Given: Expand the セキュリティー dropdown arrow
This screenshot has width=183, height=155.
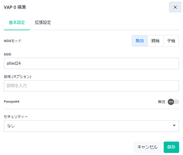Looking at the screenshot, I should [174, 126].
